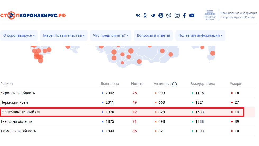Click the Тюменская область region name

[x=18, y=131]
